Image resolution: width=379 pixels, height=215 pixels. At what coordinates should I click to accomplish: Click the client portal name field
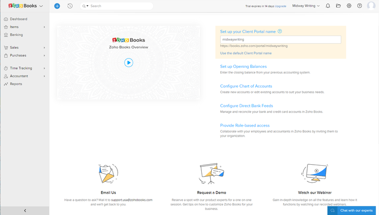(280, 40)
